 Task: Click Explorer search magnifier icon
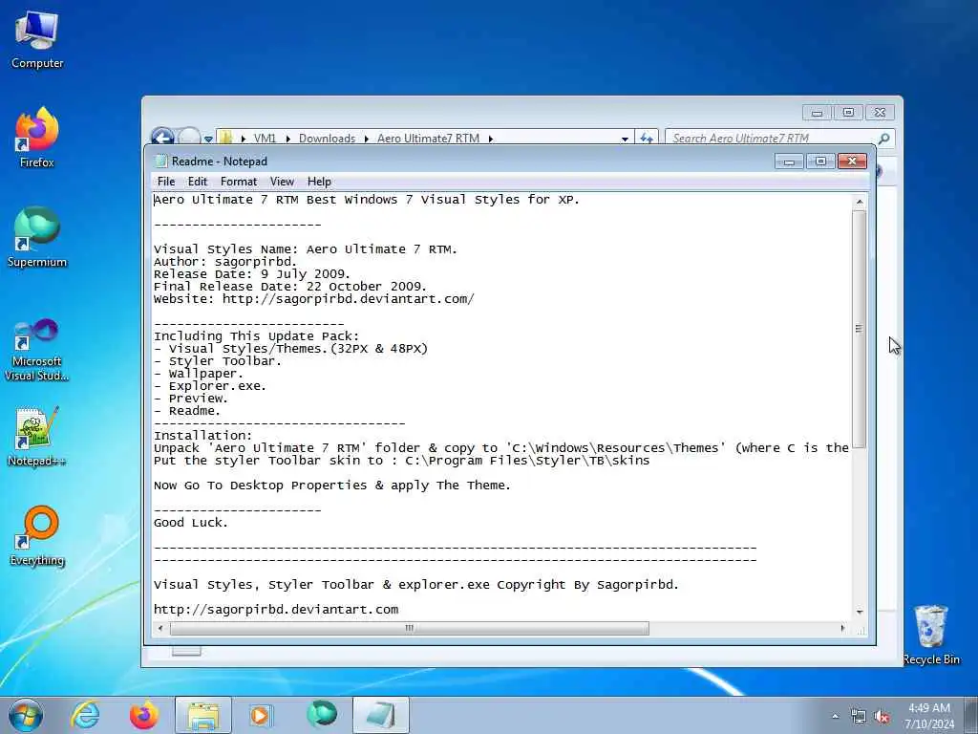[883, 138]
